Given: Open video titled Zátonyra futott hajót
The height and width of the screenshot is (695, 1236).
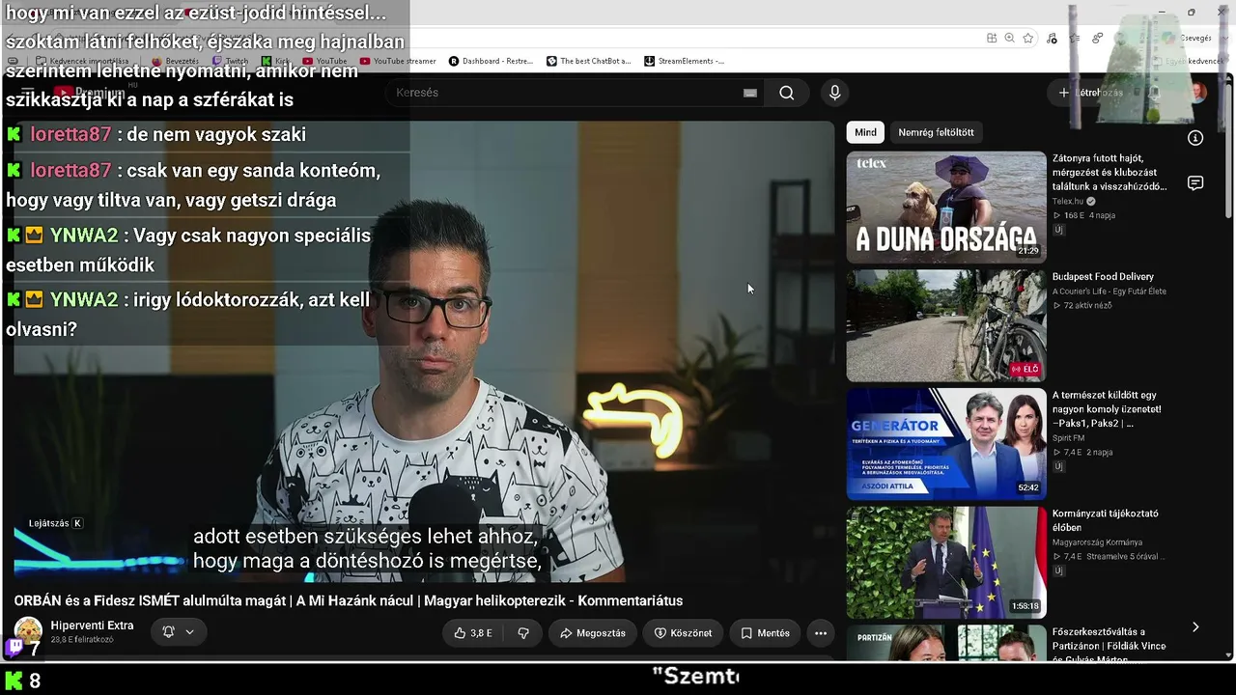Looking at the screenshot, I should click(x=1110, y=172).
